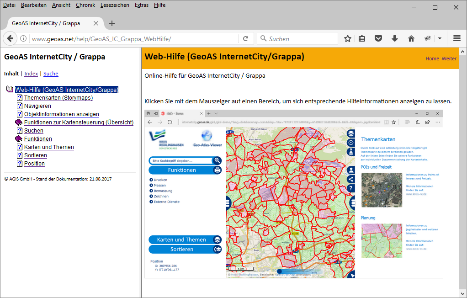Click the search magnifier in map screenshot
The width and height of the screenshot is (467, 298).
click(x=217, y=160)
